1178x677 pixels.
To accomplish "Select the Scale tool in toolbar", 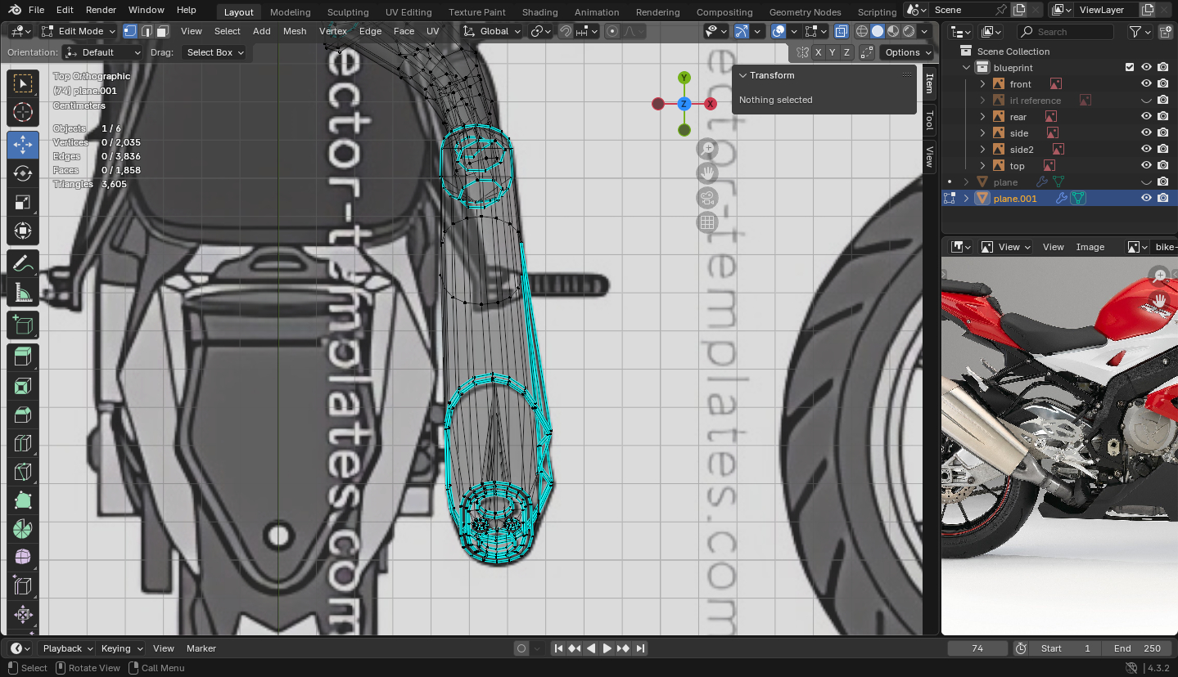I will (x=23, y=203).
